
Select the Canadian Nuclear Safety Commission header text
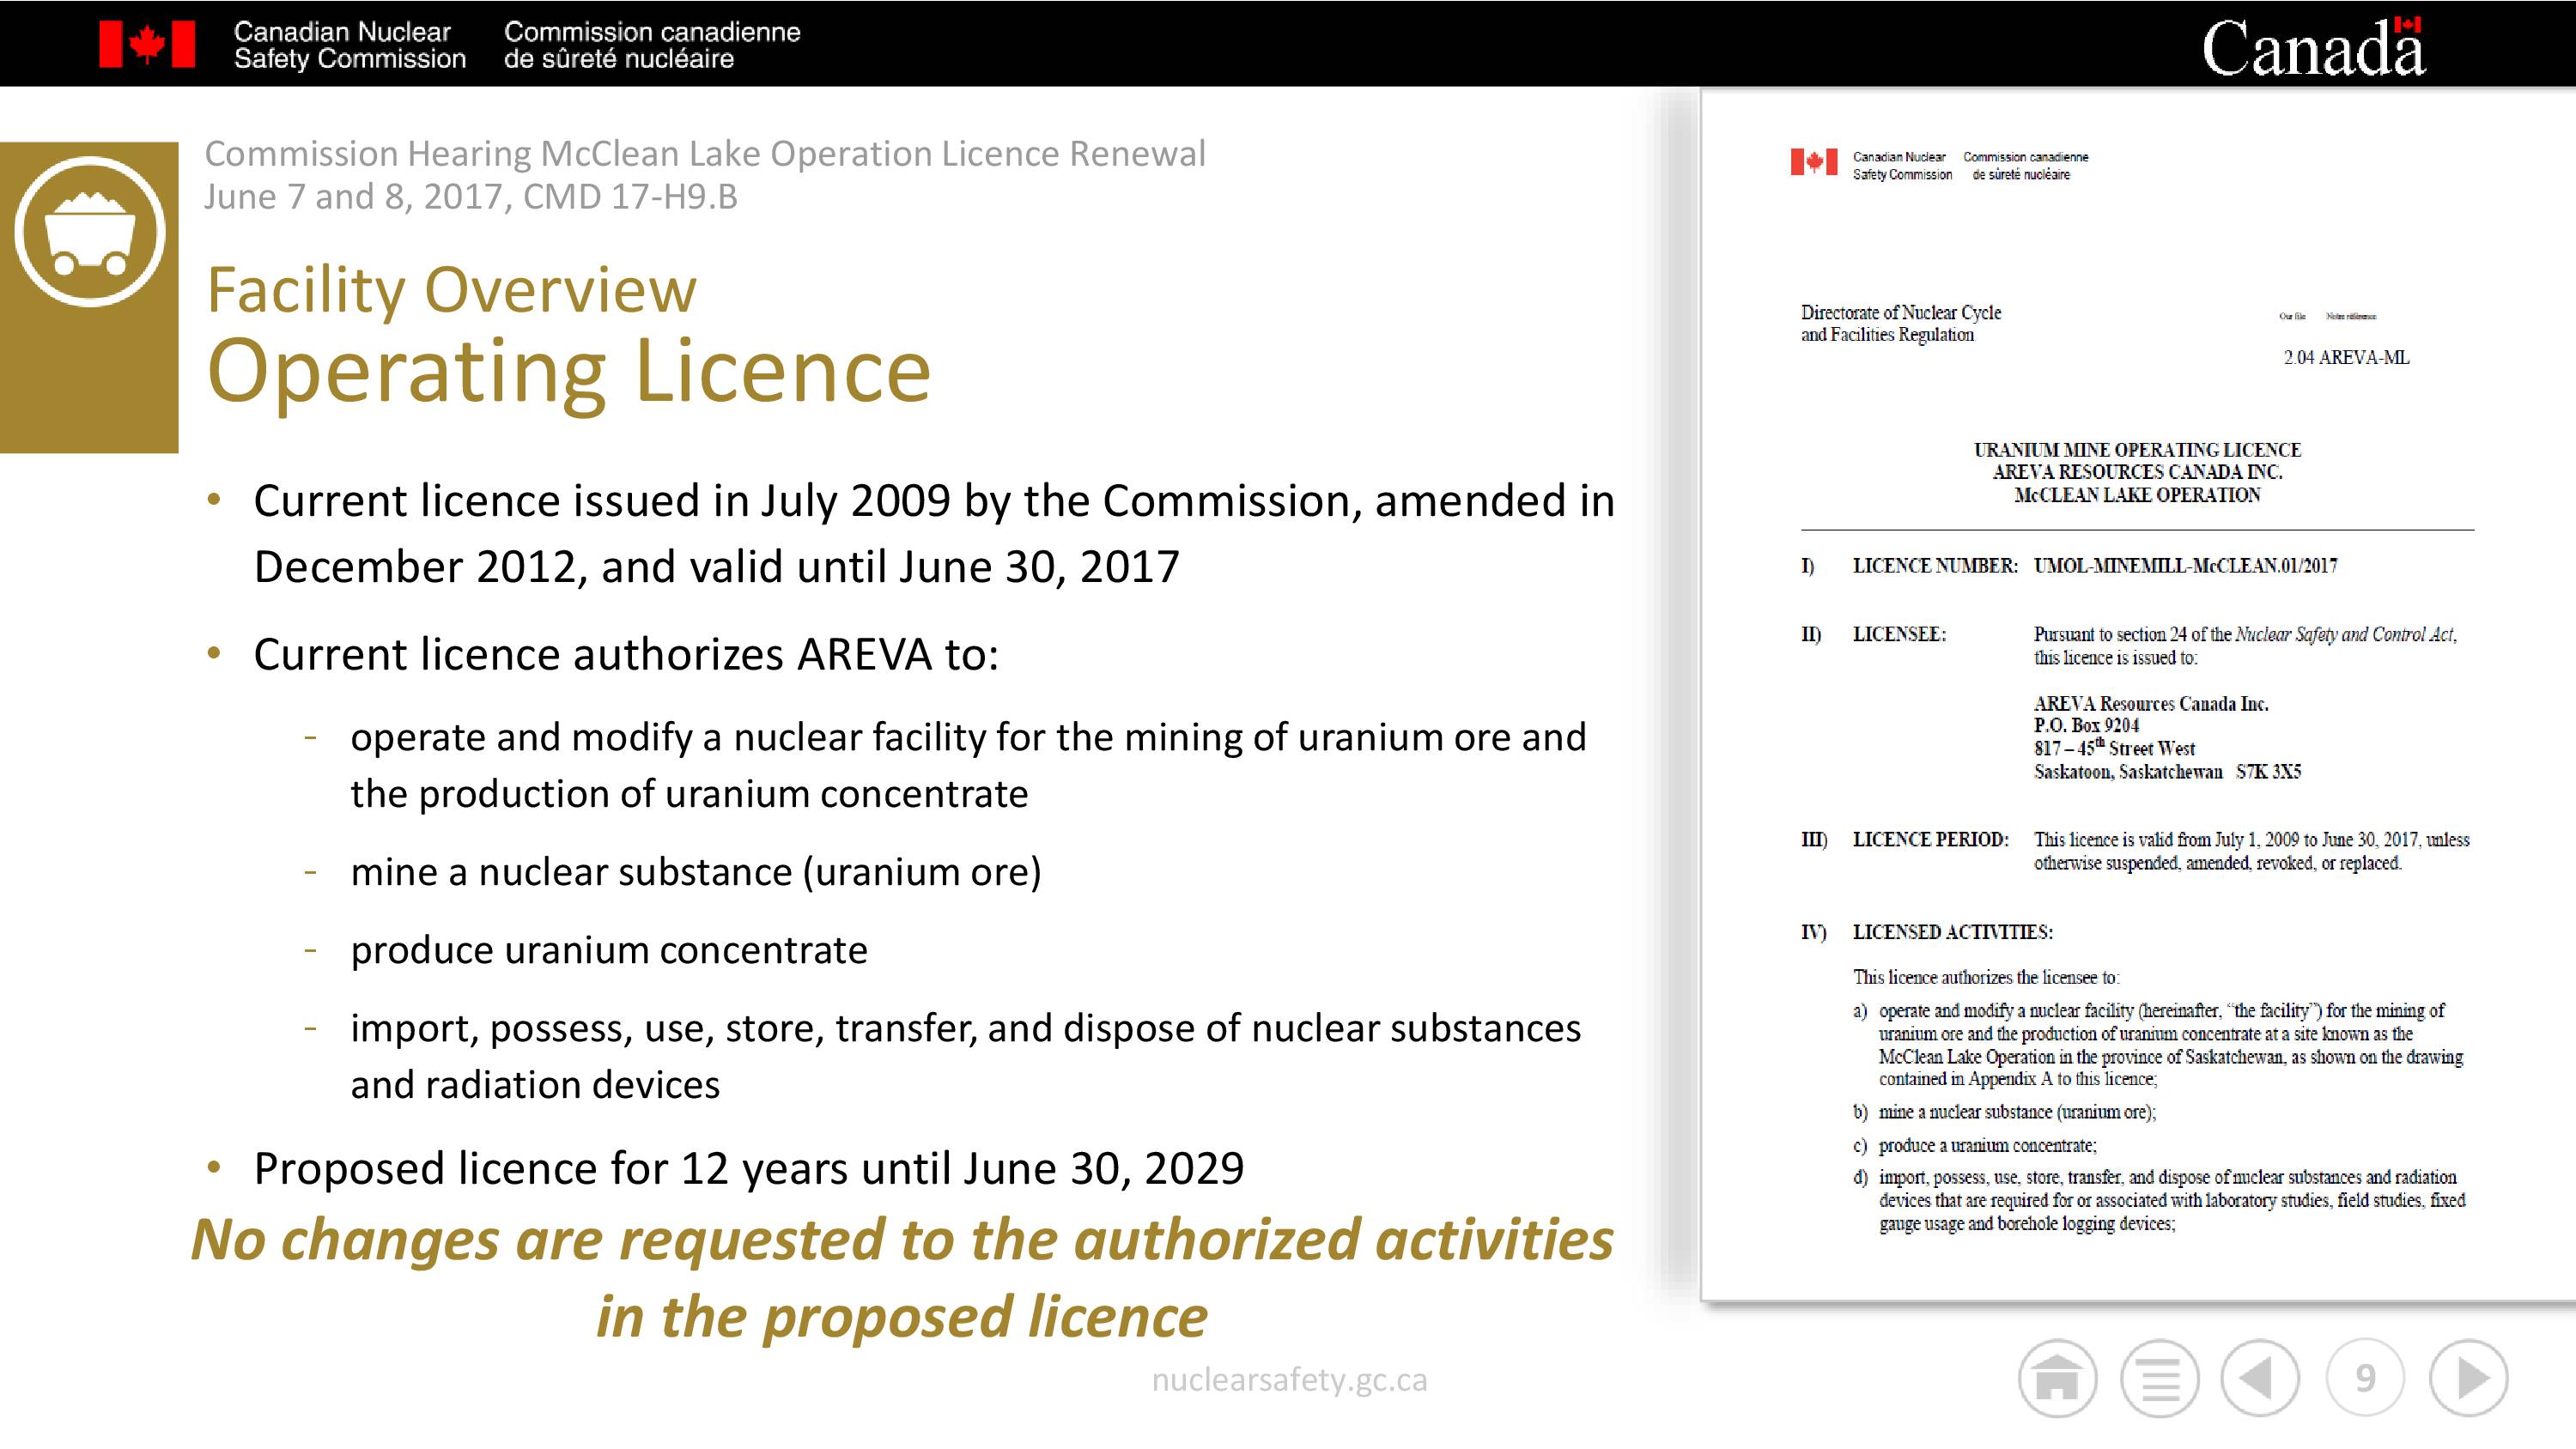click(350, 45)
